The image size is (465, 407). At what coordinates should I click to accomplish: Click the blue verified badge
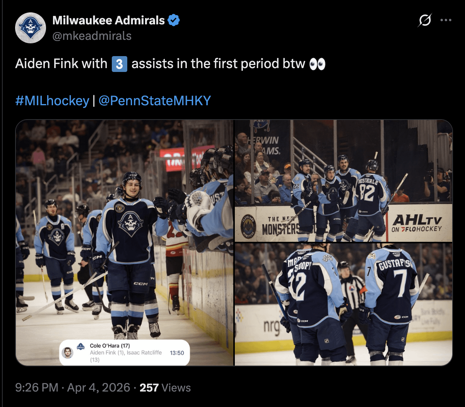173,21
